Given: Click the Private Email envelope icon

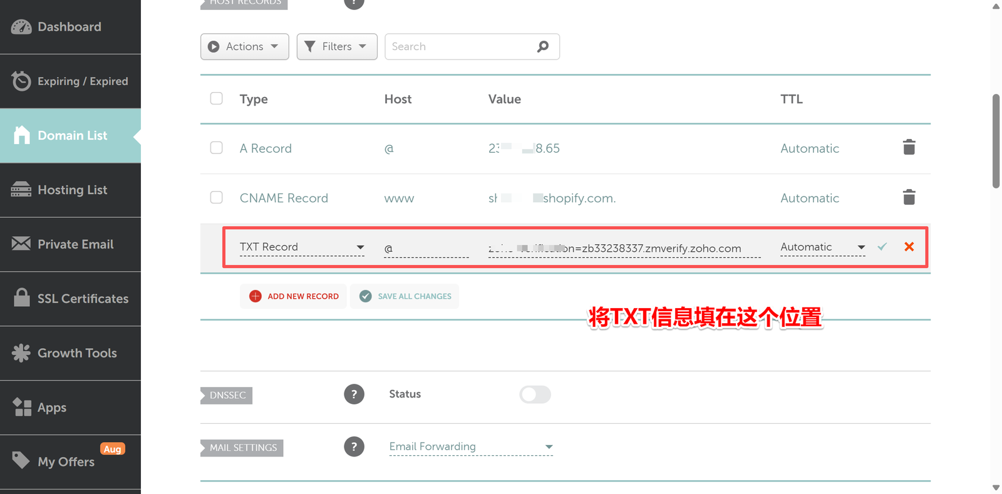Looking at the screenshot, I should pyautogui.click(x=21, y=244).
